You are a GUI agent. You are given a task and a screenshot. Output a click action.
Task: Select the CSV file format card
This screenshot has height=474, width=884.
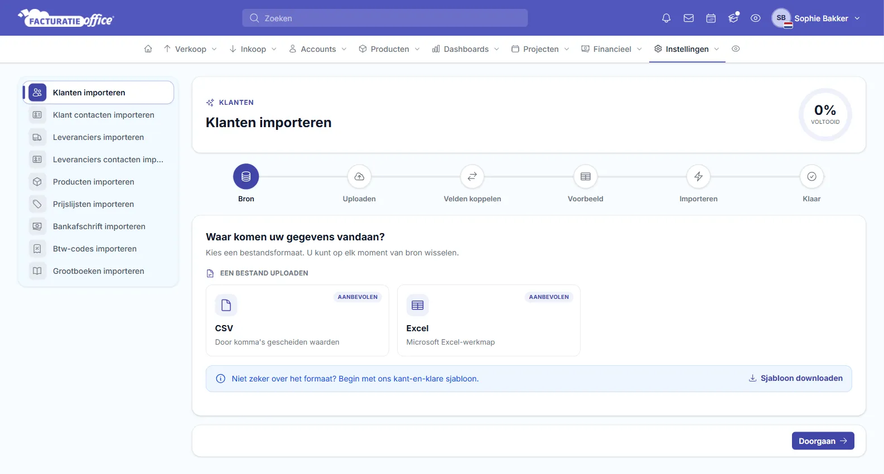click(297, 321)
